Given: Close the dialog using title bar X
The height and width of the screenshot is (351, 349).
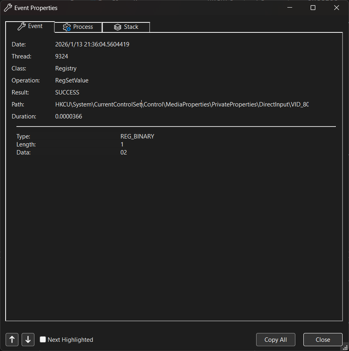Looking at the screenshot, I should (x=336, y=8).
